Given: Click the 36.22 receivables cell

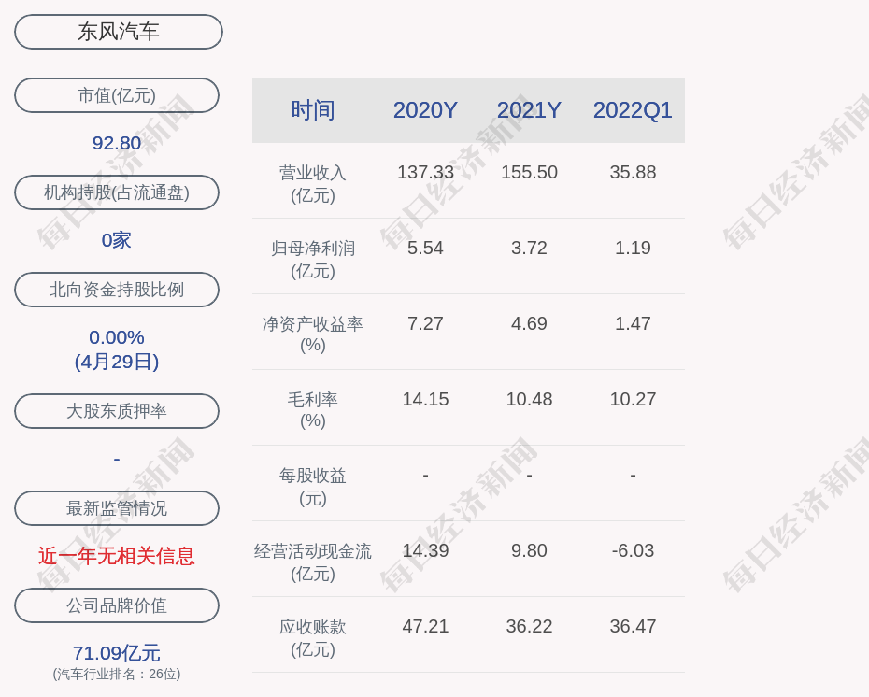Looking at the screenshot, I should pos(529,626).
